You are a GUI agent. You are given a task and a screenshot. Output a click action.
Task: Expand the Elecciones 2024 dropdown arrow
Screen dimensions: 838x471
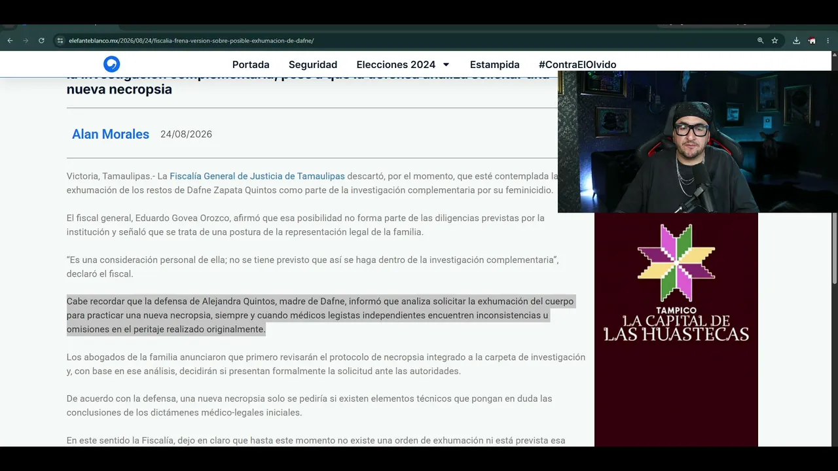click(x=446, y=65)
